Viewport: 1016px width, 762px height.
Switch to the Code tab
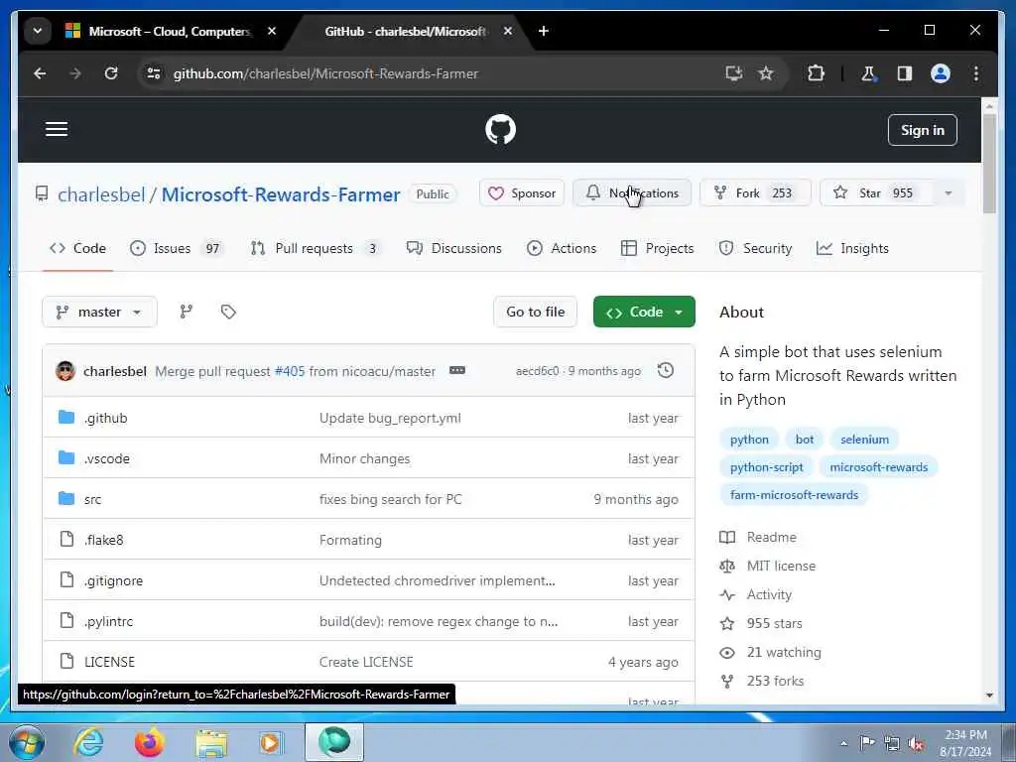click(x=77, y=248)
